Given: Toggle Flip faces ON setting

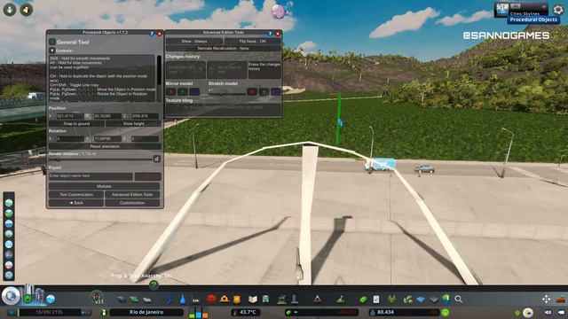Looking at the screenshot, I should click(252, 42).
